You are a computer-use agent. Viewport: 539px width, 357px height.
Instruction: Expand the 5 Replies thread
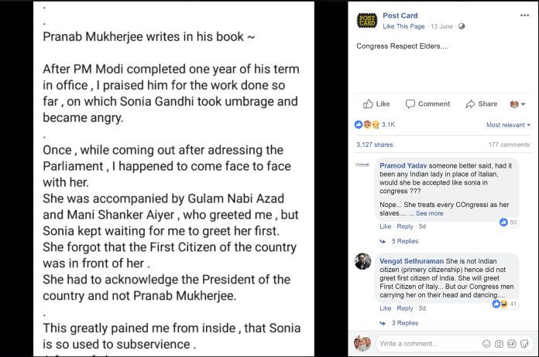tap(404, 241)
